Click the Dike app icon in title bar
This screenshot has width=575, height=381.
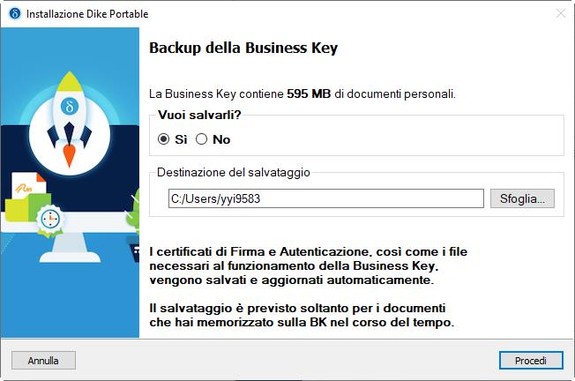pos(13,13)
